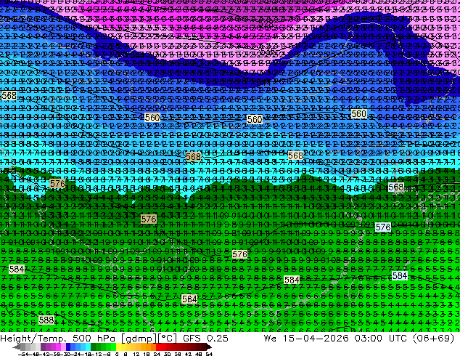Click the "03:00 UTC" time text
460x356 pixels.
pyautogui.click(x=380, y=339)
